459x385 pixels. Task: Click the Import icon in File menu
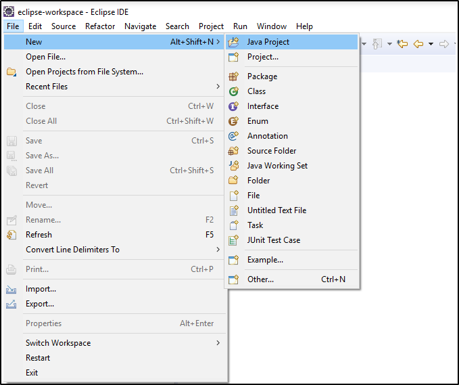click(x=11, y=290)
